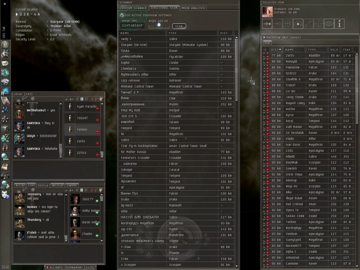Screen dimensions: 360x270
Task: Increase font size 'A+' in corp chat
Action: point(72,190)
